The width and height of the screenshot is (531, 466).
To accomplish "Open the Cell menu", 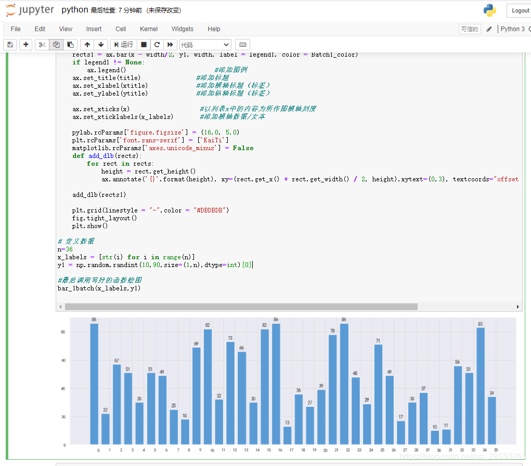I will pos(121,29).
